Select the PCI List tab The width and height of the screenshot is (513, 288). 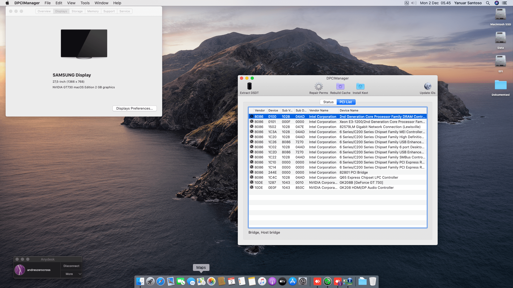pyautogui.click(x=345, y=102)
